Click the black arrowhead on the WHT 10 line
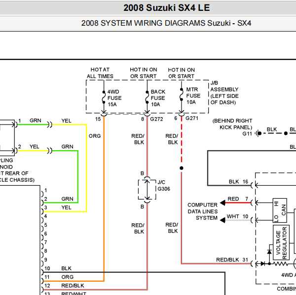This screenshot has width=296, height=295. tap(222, 220)
